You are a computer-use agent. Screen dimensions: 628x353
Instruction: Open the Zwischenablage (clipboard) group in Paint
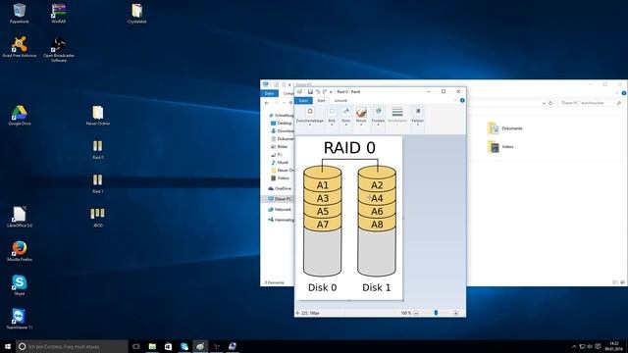[x=310, y=116]
